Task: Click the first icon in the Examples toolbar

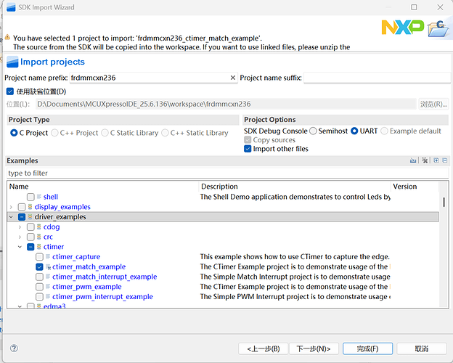Action: pos(413,160)
